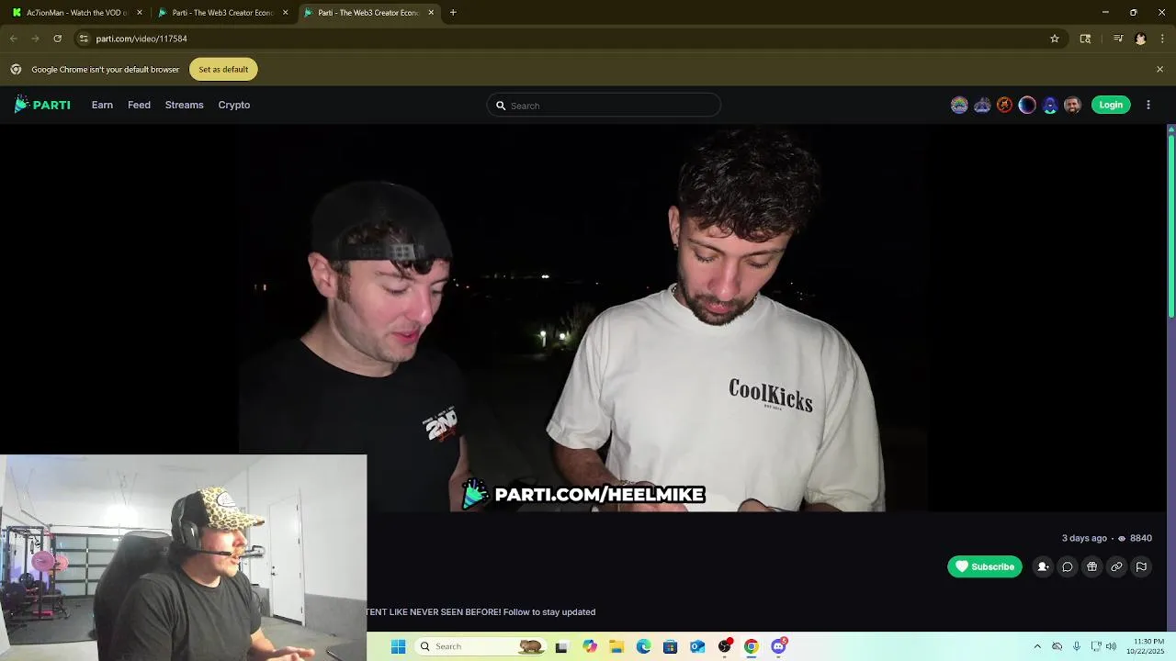Open the bearded man avatar in header
The image size is (1176, 661).
pyautogui.click(x=1072, y=105)
